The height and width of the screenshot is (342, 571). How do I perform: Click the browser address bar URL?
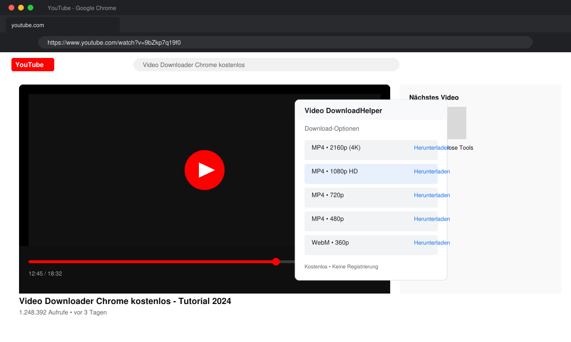[285, 42]
